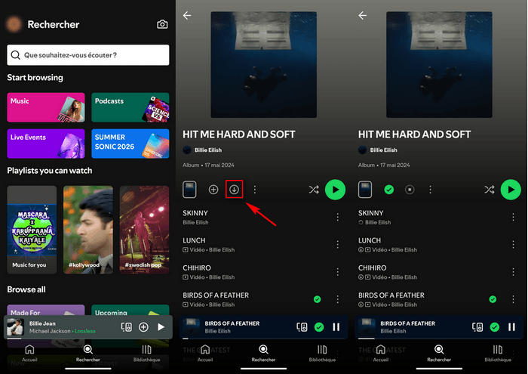Open CHIHIRO options menu in right screen
Image resolution: width=528 pixels, height=374 pixels.
point(513,272)
